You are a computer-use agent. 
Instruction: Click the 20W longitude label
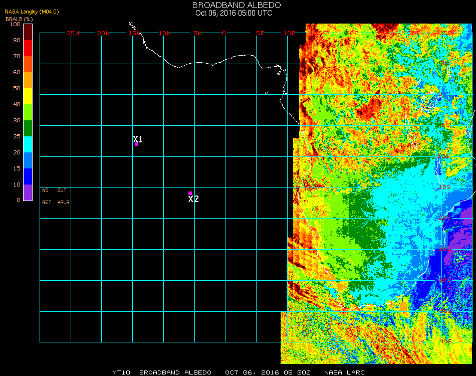tap(104, 33)
